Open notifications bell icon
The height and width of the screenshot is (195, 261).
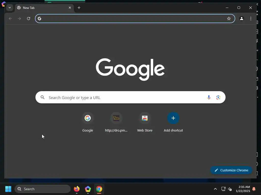(x=254, y=189)
